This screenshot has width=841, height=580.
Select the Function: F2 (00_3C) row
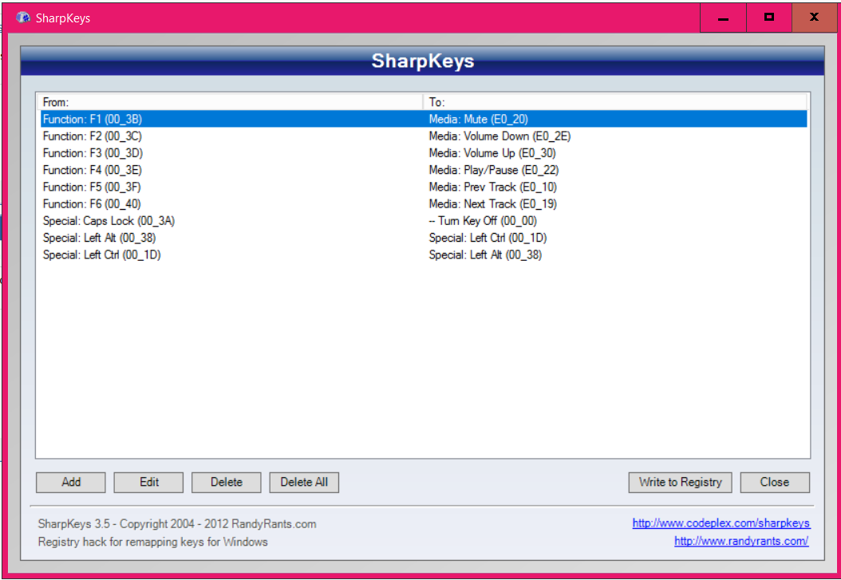(x=424, y=136)
